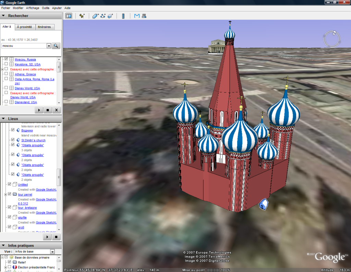Uncheck the St.Dimitri's church checkbox
The image size is (351, 272).
tap(13, 140)
